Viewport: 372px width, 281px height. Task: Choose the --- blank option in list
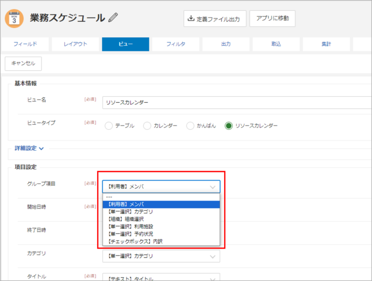click(162, 197)
